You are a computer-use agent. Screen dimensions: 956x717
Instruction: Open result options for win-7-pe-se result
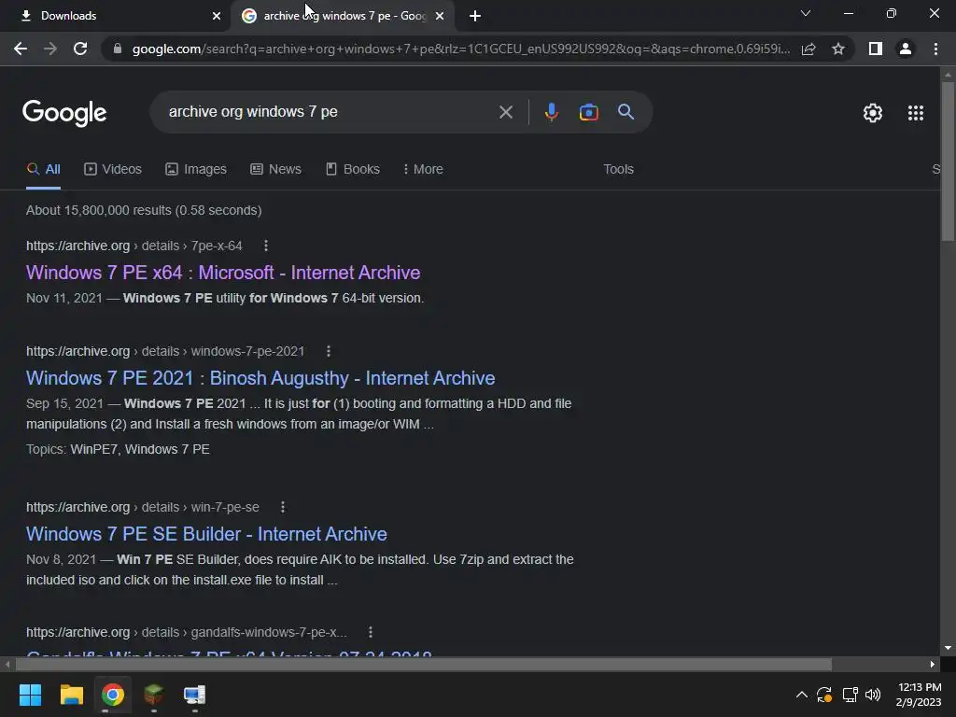pos(282,507)
